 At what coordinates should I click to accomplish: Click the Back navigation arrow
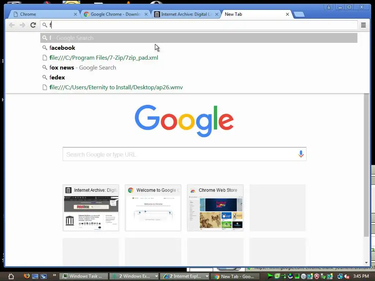pos(12,25)
